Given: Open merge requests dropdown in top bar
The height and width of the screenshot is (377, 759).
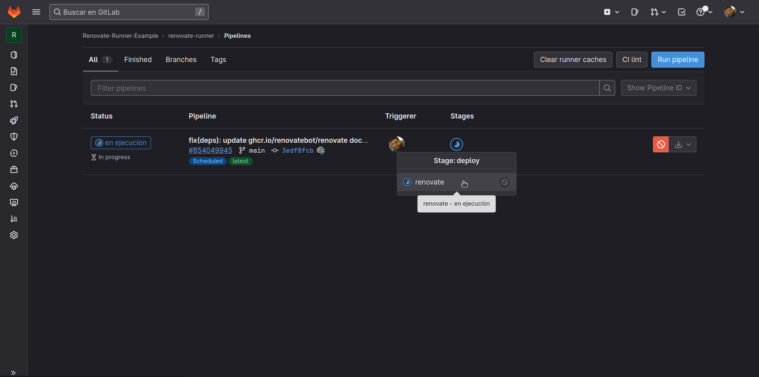Looking at the screenshot, I should click(658, 12).
